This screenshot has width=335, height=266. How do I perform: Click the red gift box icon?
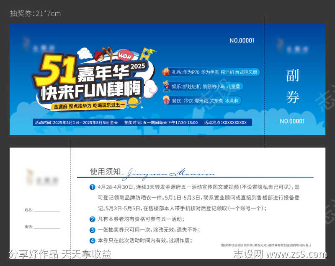166,72
